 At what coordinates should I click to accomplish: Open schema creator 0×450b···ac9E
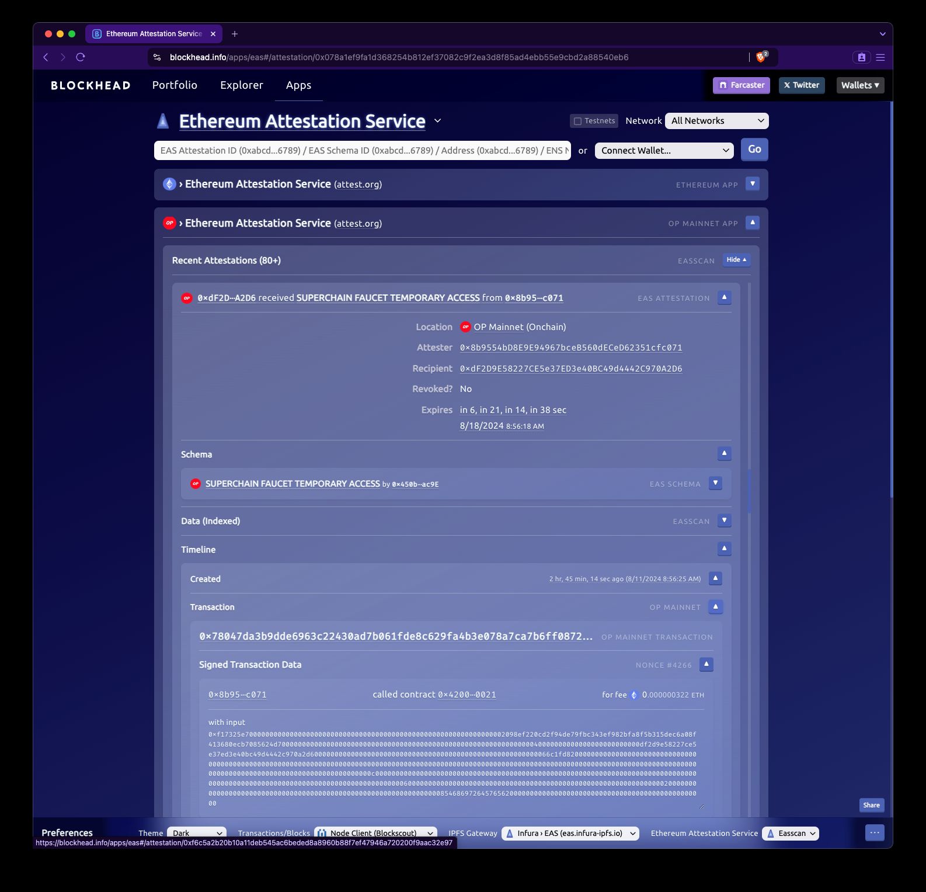point(415,484)
